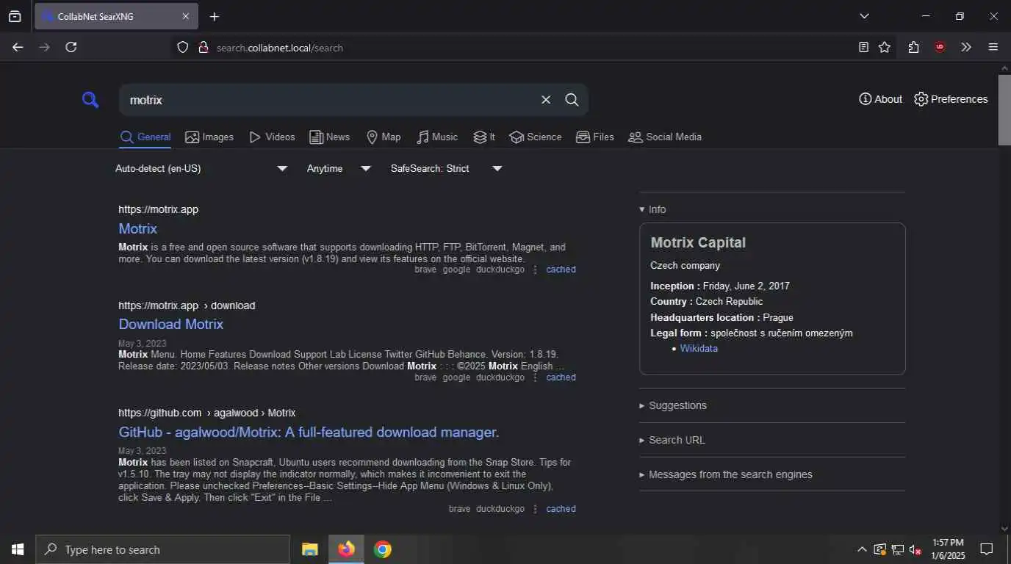Switch to the Images tab
Image resolution: width=1011 pixels, height=564 pixels.
click(209, 137)
